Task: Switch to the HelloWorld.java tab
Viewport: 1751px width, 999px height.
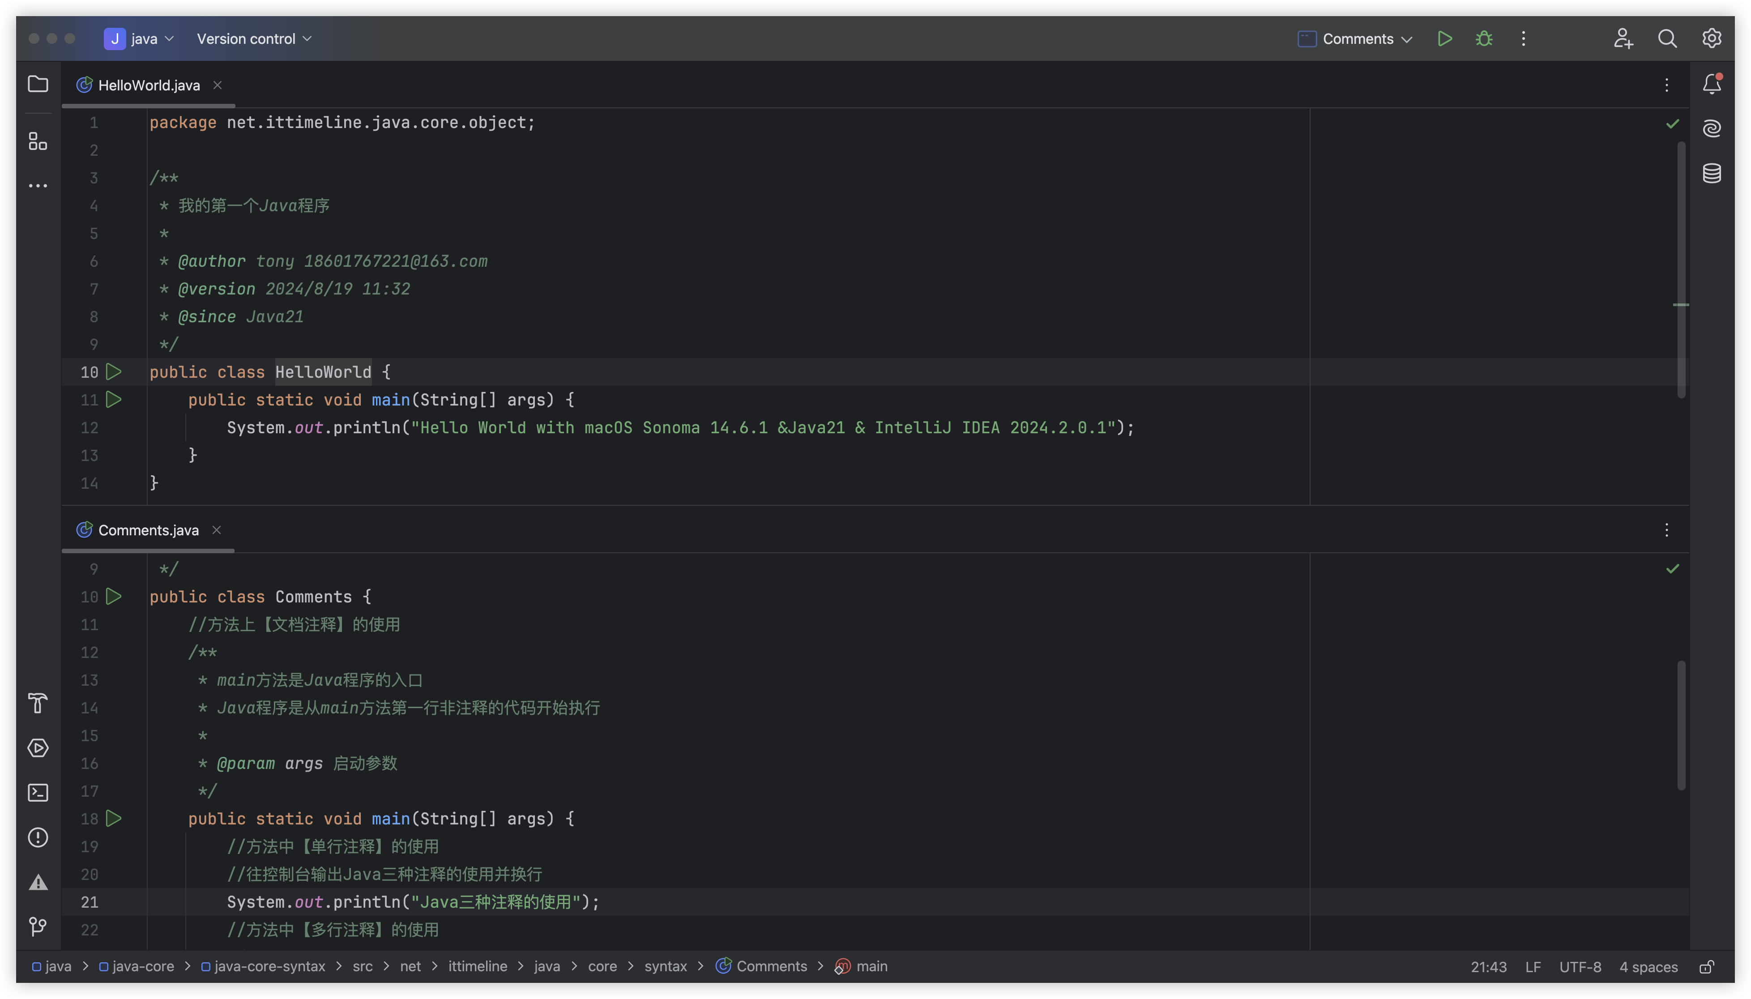Action: coord(149,85)
